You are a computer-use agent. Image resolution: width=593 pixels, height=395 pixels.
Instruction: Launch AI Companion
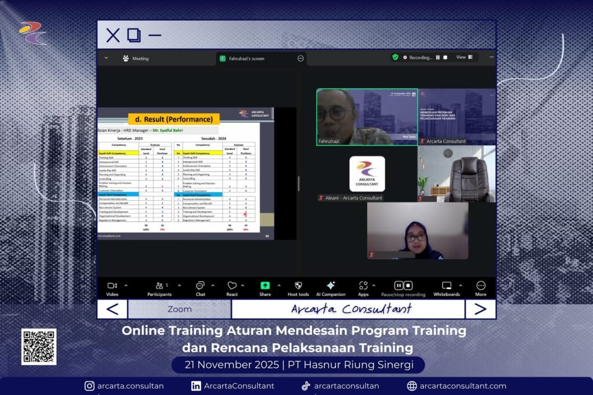pyautogui.click(x=331, y=286)
